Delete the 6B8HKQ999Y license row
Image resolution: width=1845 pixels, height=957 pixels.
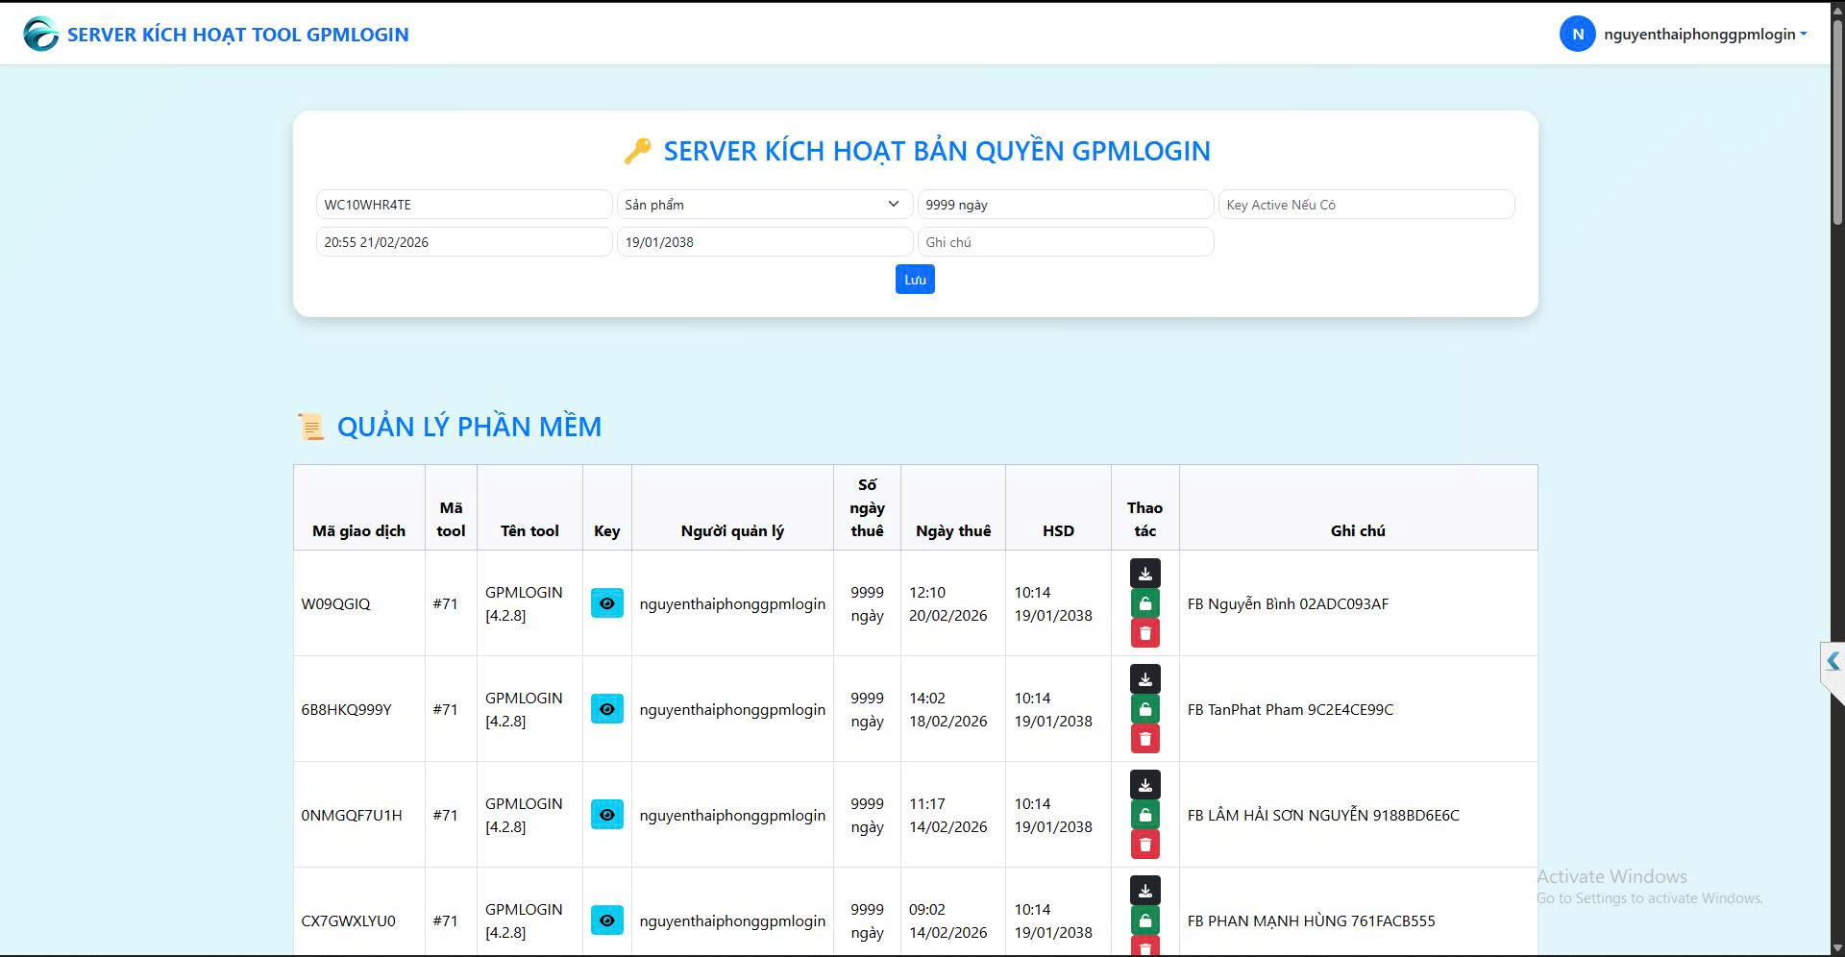point(1144,739)
